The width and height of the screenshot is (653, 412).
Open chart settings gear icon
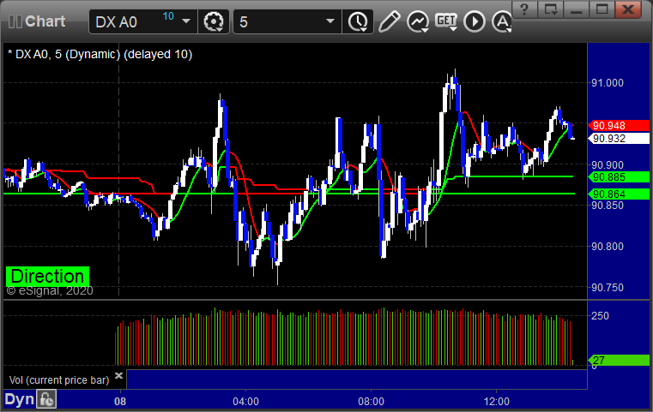coord(213,21)
